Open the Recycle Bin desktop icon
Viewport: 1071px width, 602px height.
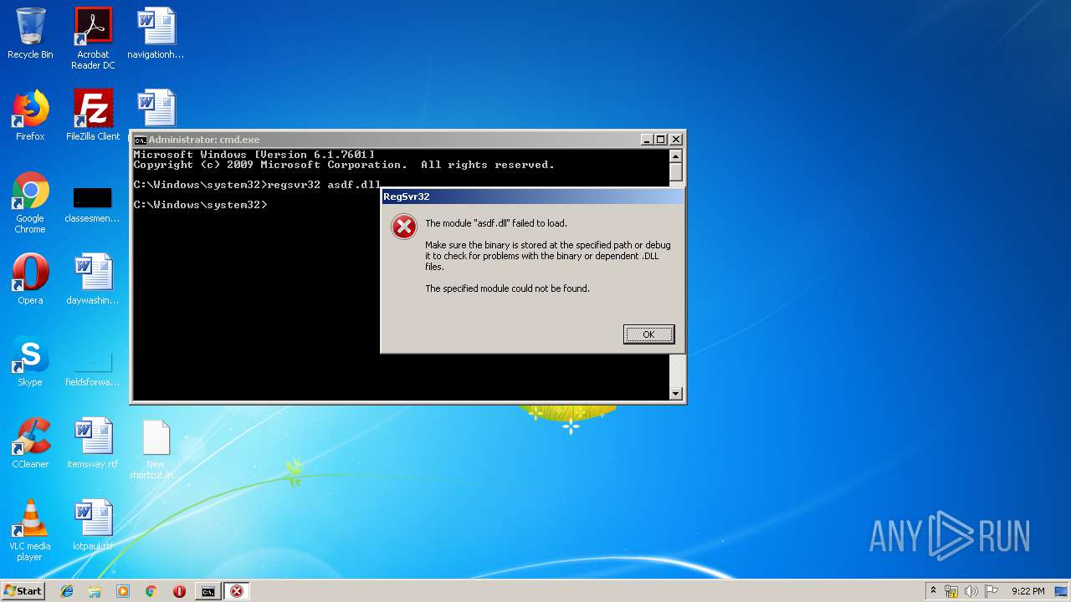30,33
